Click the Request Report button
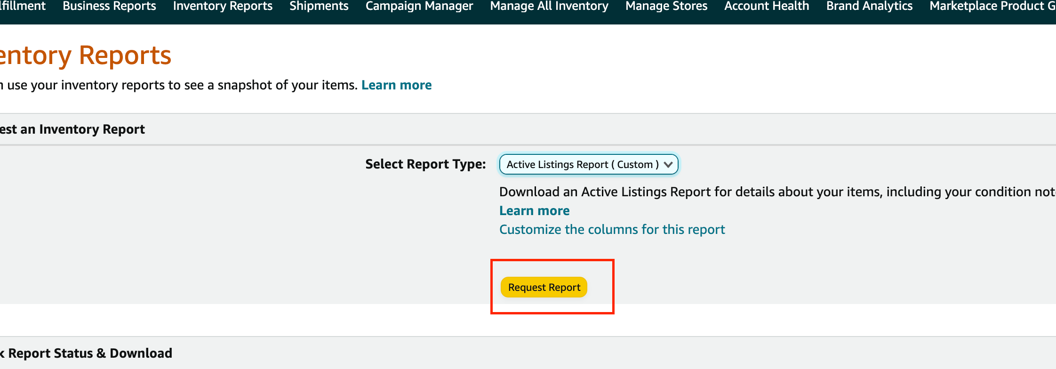The width and height of the screenshot is (1056, 369). [544, 287]
